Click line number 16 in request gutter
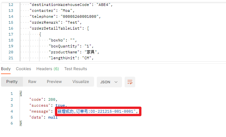The width and height of the screenshot is (226, 137). click(11, 28)
